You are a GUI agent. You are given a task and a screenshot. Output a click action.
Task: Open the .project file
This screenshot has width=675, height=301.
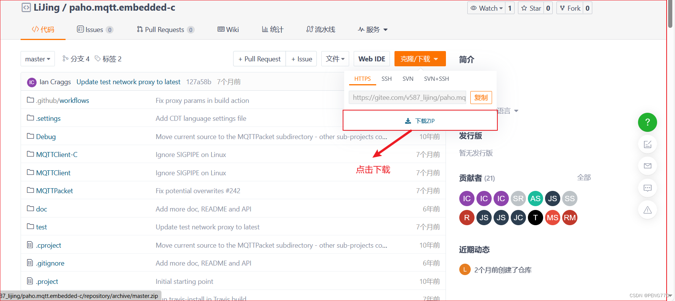(x=47, y=281)
